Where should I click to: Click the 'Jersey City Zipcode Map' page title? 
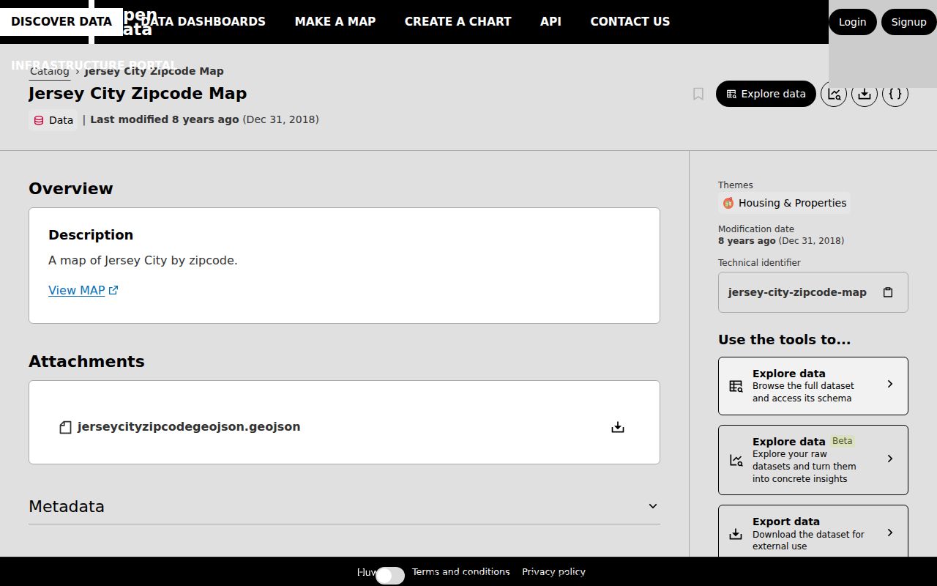click(138, 94)
